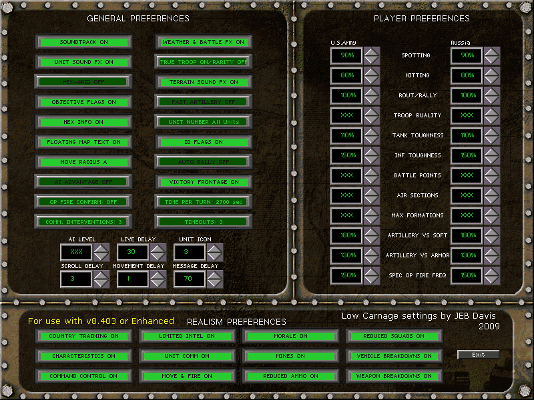
Task: Turn on the Hex-Grid option
Action: pyautogui.click(x=83, y=82)
